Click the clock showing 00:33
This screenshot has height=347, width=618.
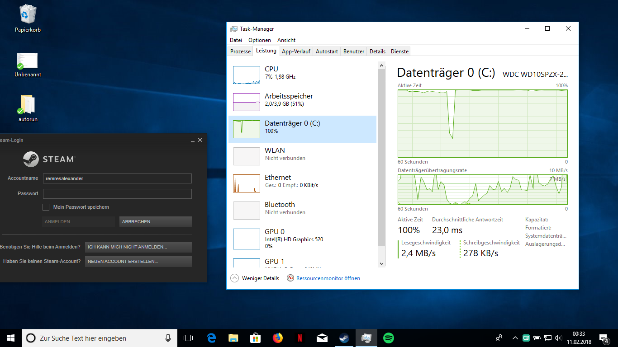[x=578, y=334]
